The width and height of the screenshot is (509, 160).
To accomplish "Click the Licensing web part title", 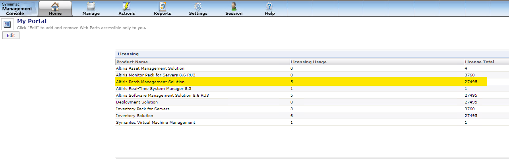I will click(x=128, y=54).
